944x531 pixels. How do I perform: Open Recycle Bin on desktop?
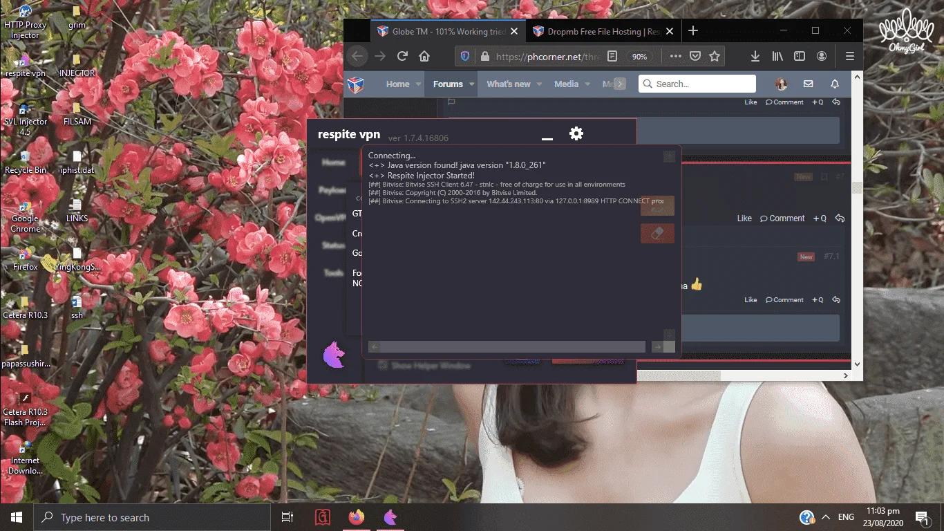[25, 162]
